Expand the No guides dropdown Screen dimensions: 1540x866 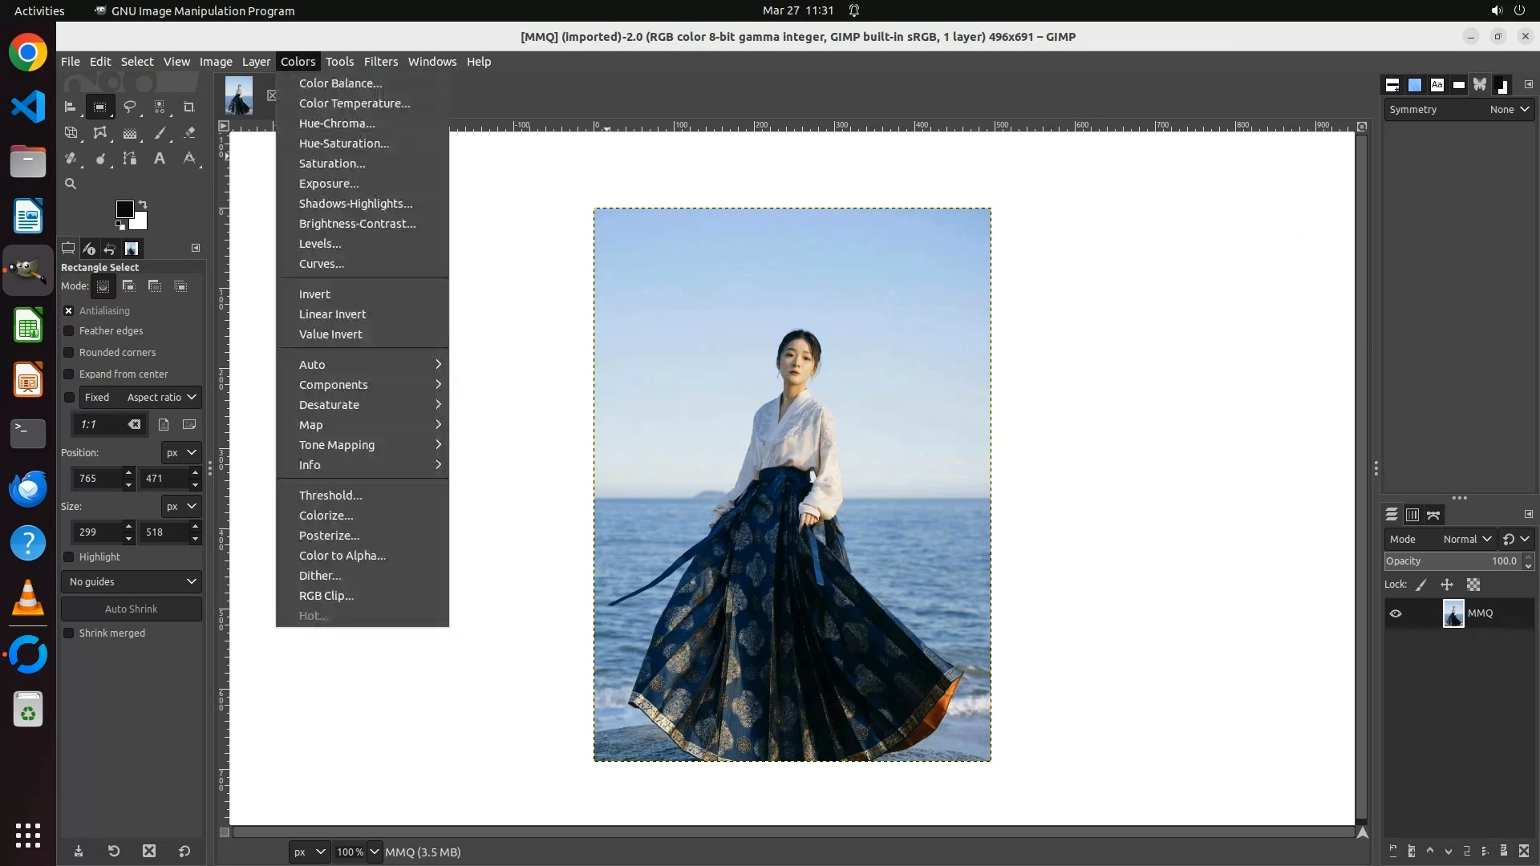[x=132, y=582]
